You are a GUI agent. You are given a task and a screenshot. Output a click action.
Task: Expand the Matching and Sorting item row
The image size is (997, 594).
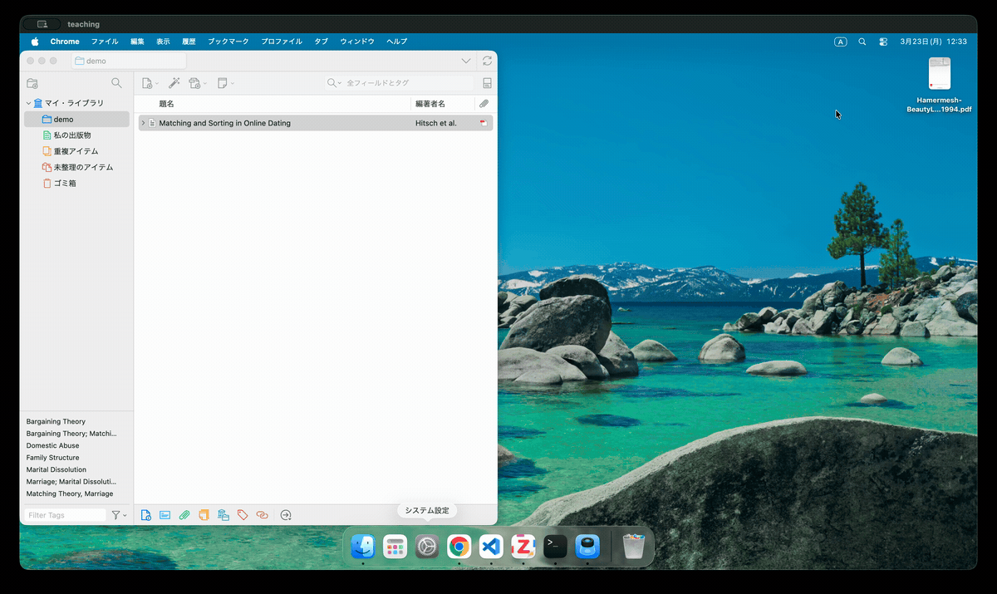tap(143, 123)
